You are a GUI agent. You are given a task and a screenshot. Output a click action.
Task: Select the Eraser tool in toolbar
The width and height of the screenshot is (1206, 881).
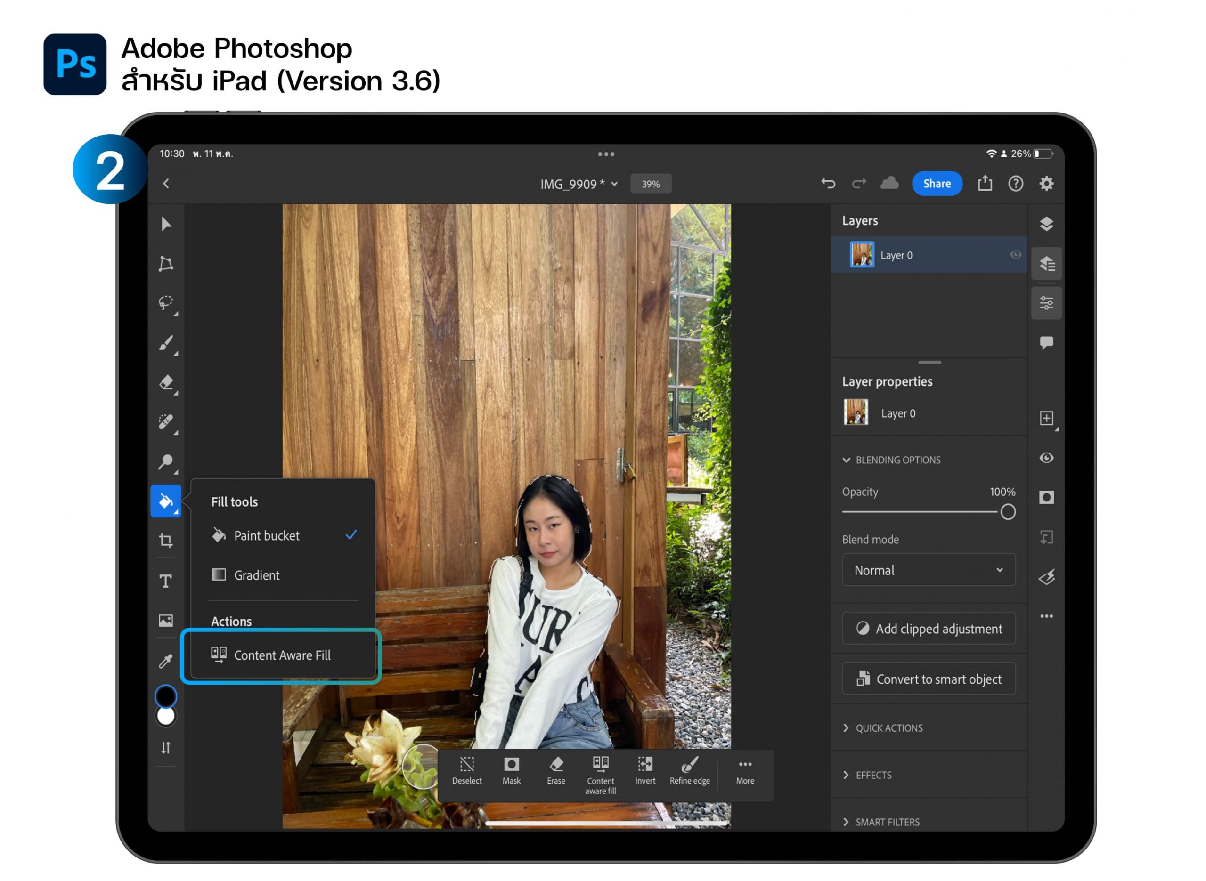coord(166,382)
